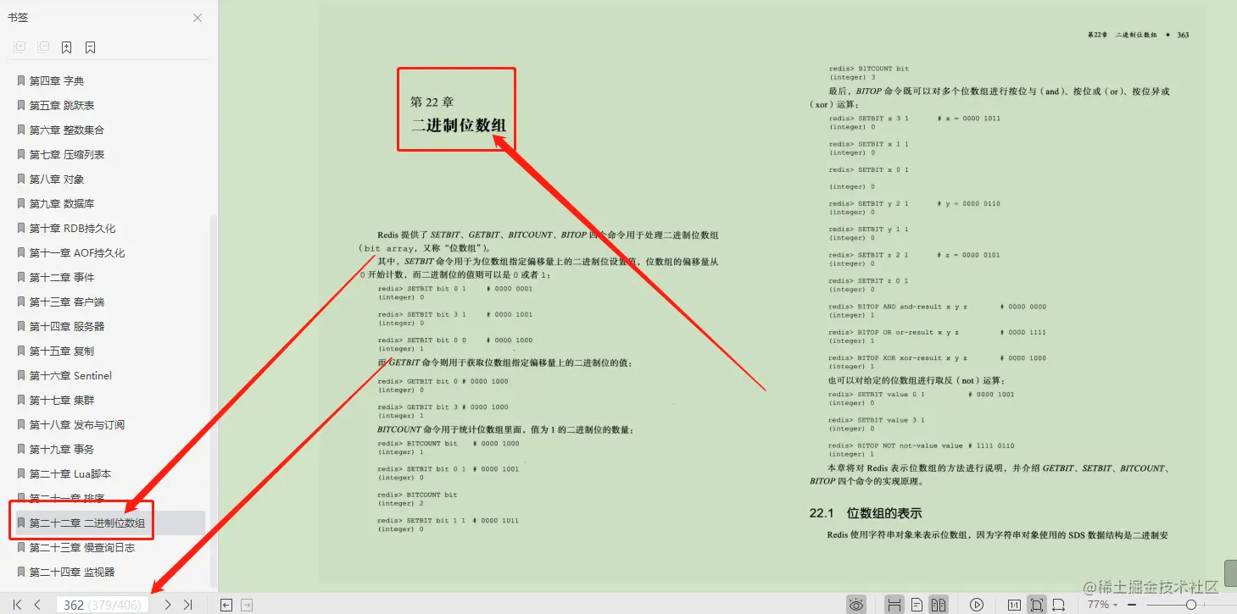Screen dimensions: 1237x614
Task: Jump to the last page
Action: click(188, 605)
